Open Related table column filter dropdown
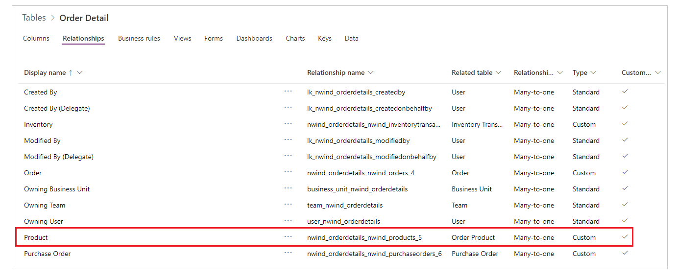Viewport: 676px width, 279px height. pos(499,72)
